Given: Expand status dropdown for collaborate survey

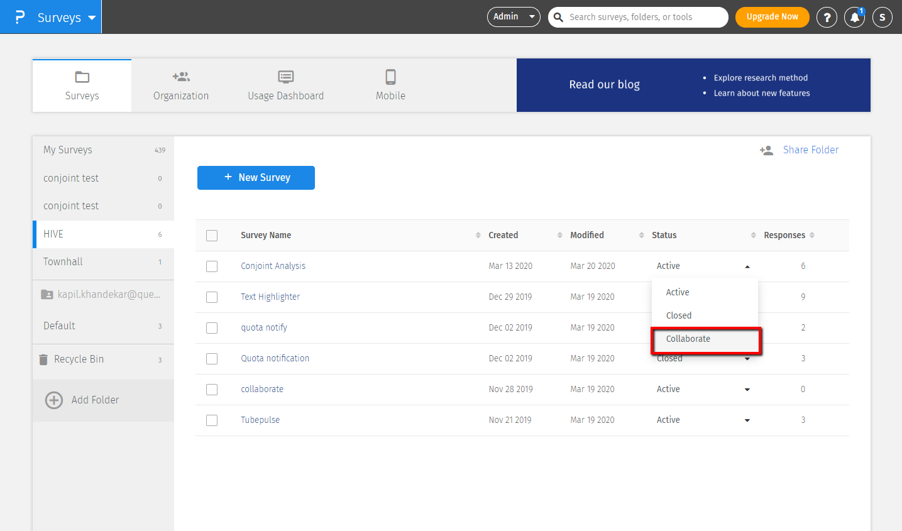Looking at the screenshot, I should [747, 390].
